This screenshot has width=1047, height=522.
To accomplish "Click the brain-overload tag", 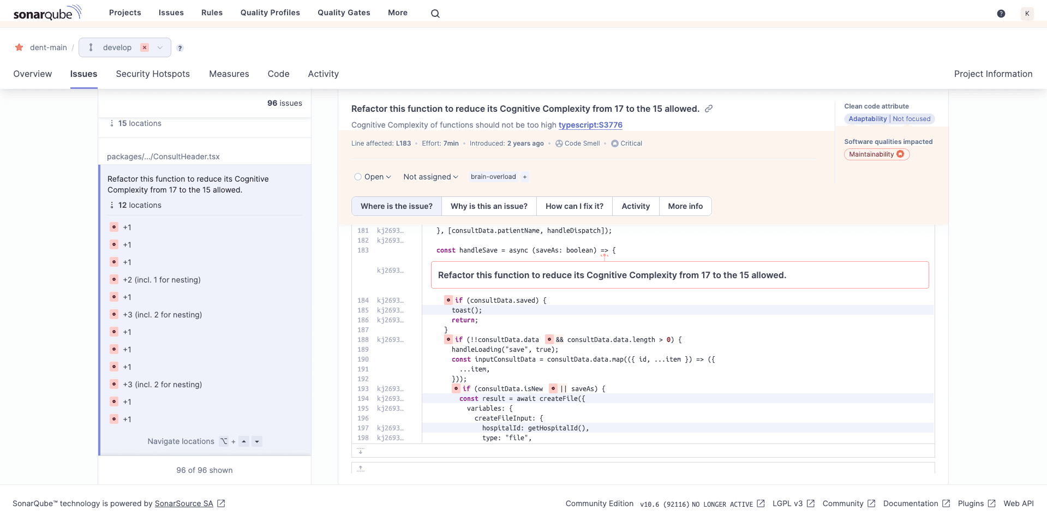I will coord(493,177).
